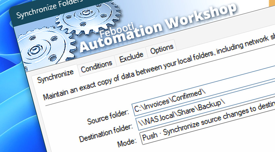Image resolution: width=275 pixels, height=152 pixels.
Task: Click the Destination folder label
Action: click(x=106, y=133)
